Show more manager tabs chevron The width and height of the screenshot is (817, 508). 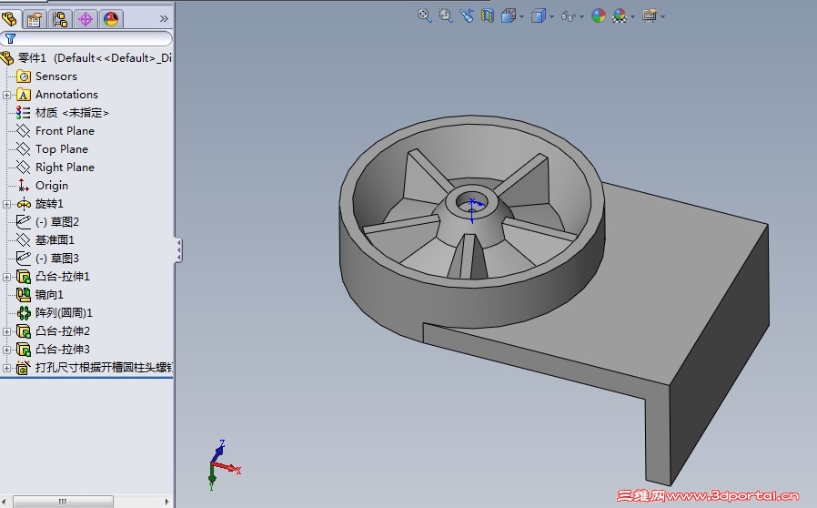(164, 19)
